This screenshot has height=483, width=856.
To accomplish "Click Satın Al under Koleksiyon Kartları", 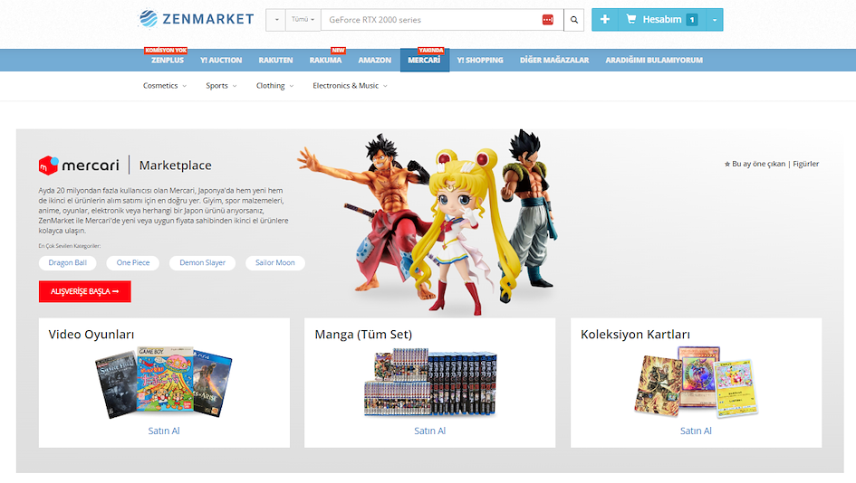I will click(696, 431).
